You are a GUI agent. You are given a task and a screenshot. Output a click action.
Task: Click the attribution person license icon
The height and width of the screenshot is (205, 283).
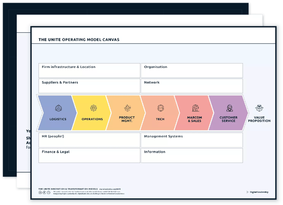pyautogui.click(x=44, y=193)
